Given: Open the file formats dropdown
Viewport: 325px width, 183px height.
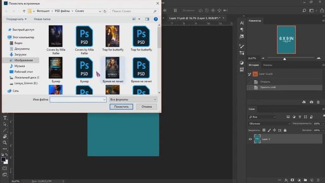Looking at the screenshot, I should (x=133, y=100).
